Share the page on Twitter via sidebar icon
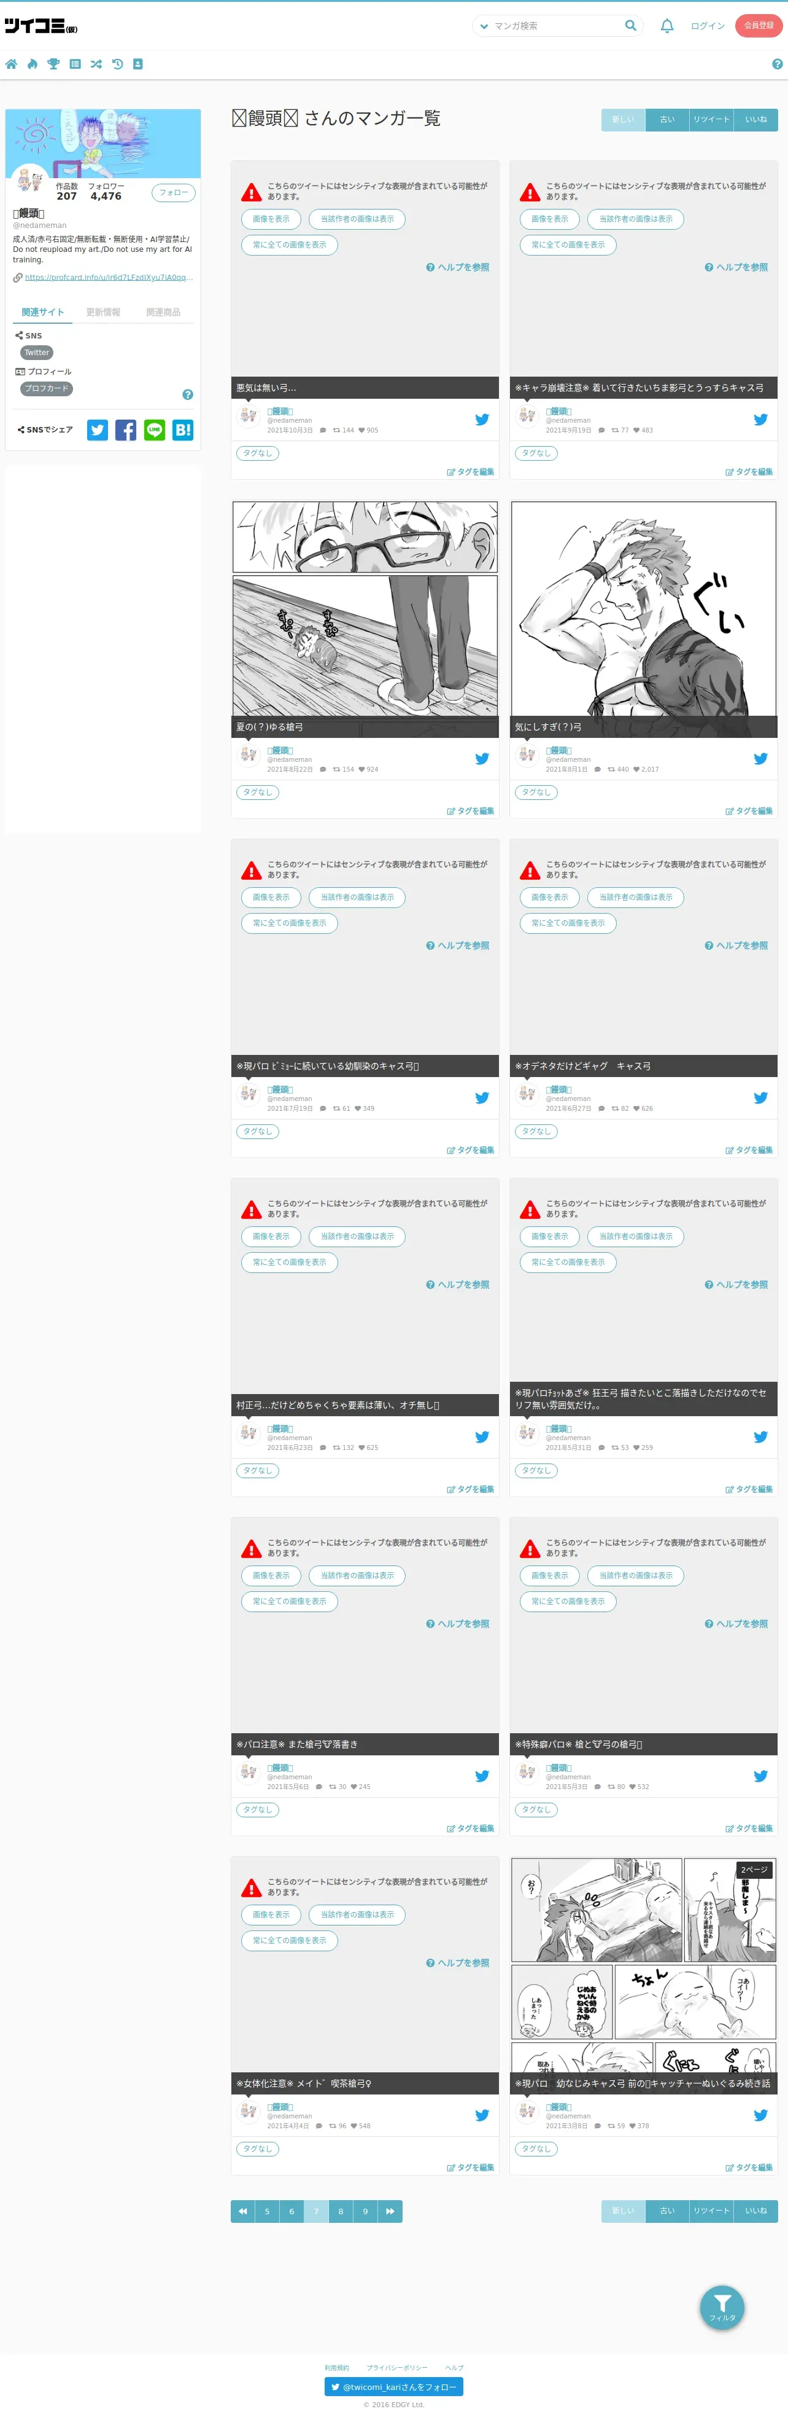 98,430
